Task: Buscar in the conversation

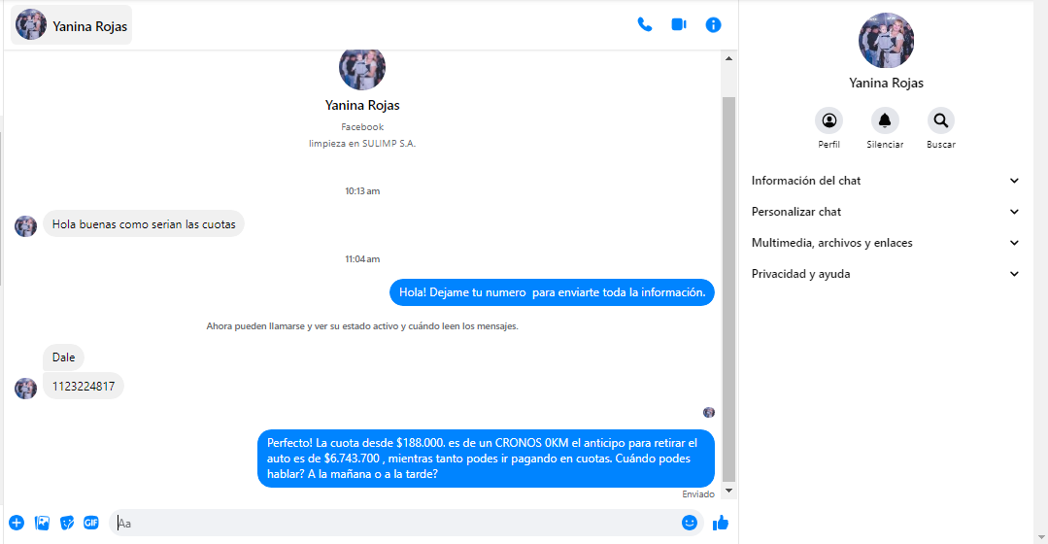Action: pyautogui.click(x=940, y=128)
